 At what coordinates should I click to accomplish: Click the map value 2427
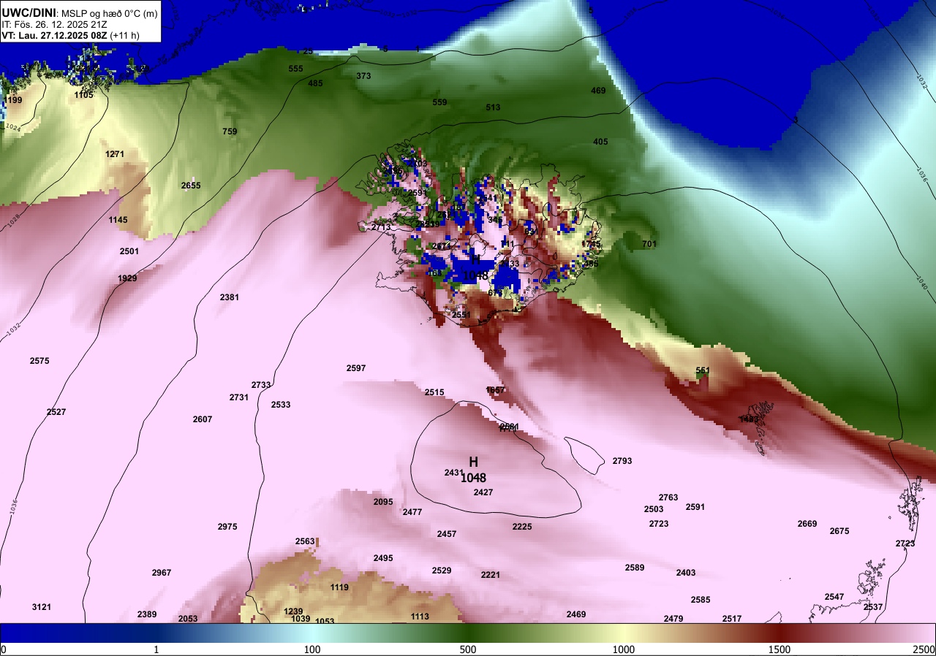483,492
